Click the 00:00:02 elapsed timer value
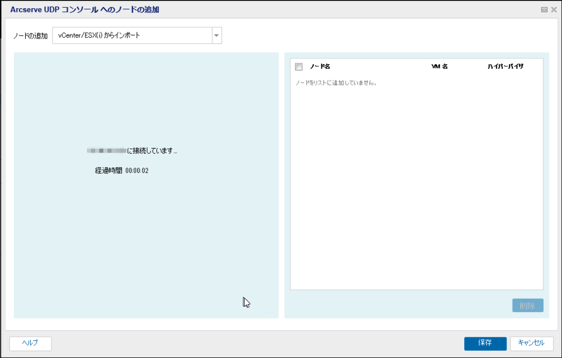The height and width of the screenshot is (358, 562). tap(137, 171)
